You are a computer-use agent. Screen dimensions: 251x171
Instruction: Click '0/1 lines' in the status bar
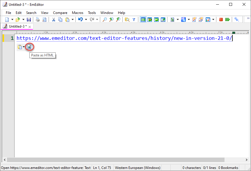(x=210, y=168)
